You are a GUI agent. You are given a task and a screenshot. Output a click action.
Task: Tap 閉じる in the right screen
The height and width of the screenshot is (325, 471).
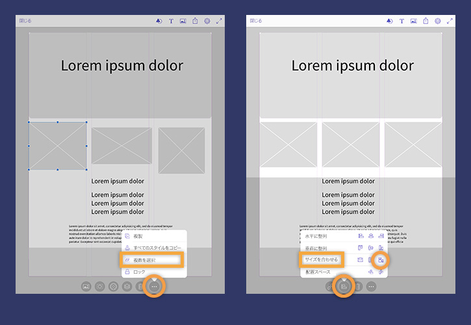click(256, 21)
